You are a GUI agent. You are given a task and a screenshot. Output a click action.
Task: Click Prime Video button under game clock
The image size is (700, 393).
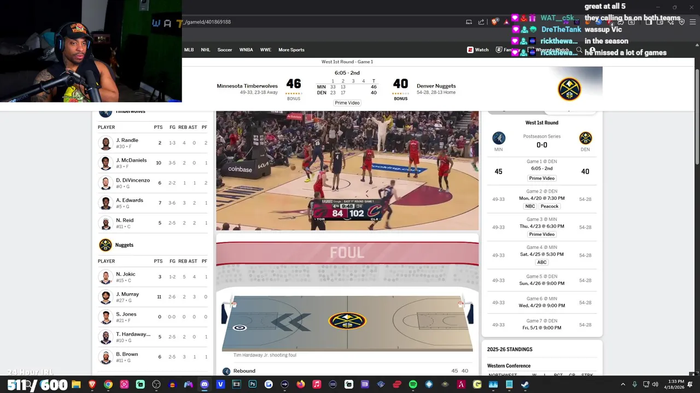click(347, 103)
